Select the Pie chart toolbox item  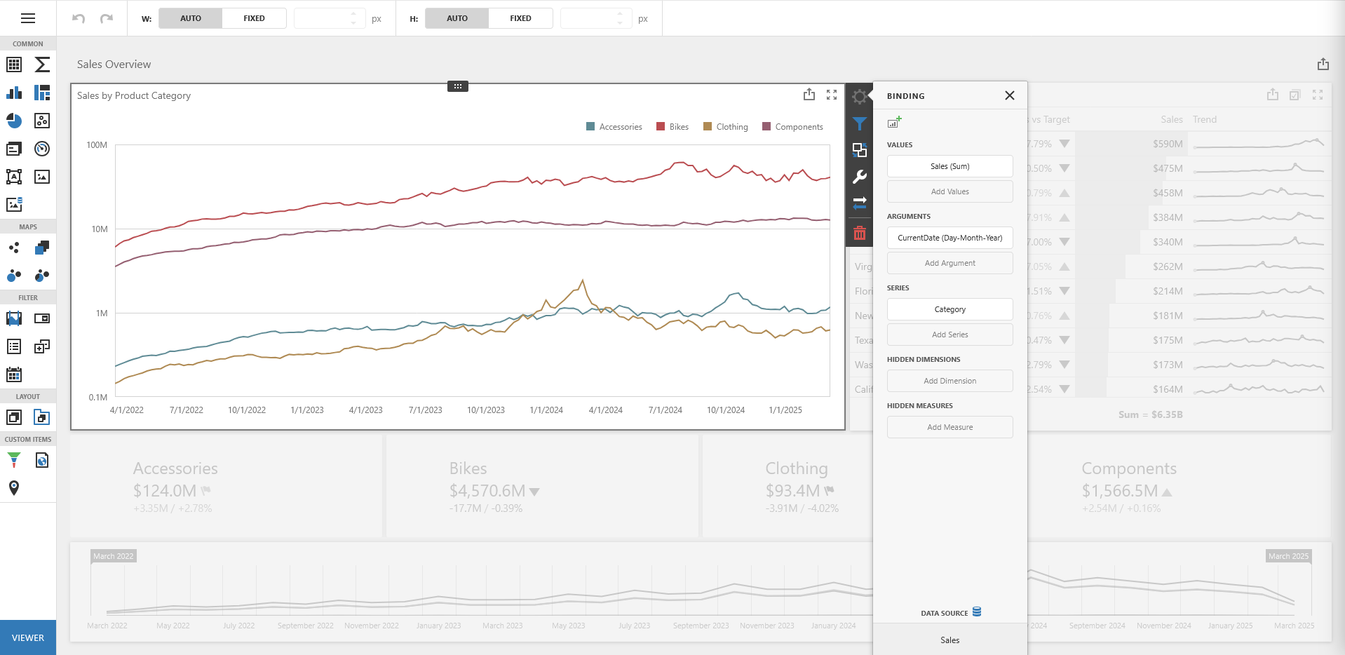click(14, 121)
